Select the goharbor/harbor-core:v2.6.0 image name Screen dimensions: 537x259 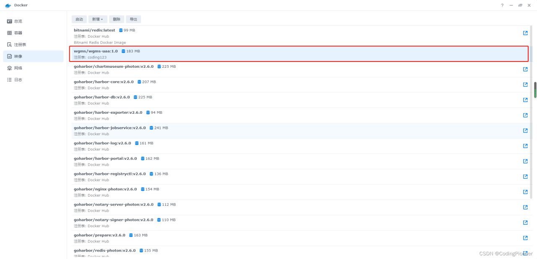pos(104,82)
